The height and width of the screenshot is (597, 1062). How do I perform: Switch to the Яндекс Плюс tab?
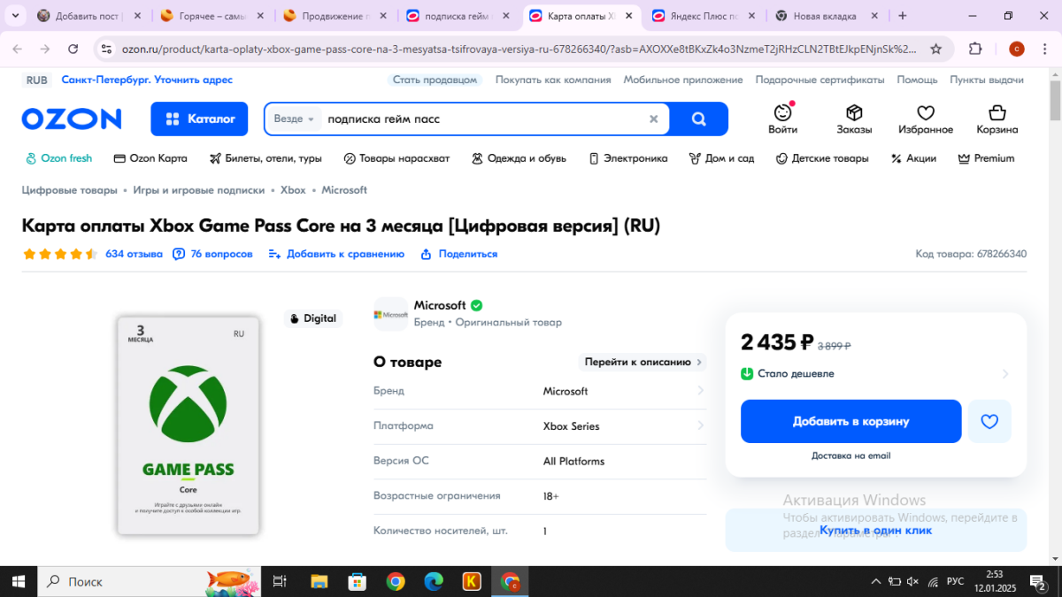(x=703, y=16)
